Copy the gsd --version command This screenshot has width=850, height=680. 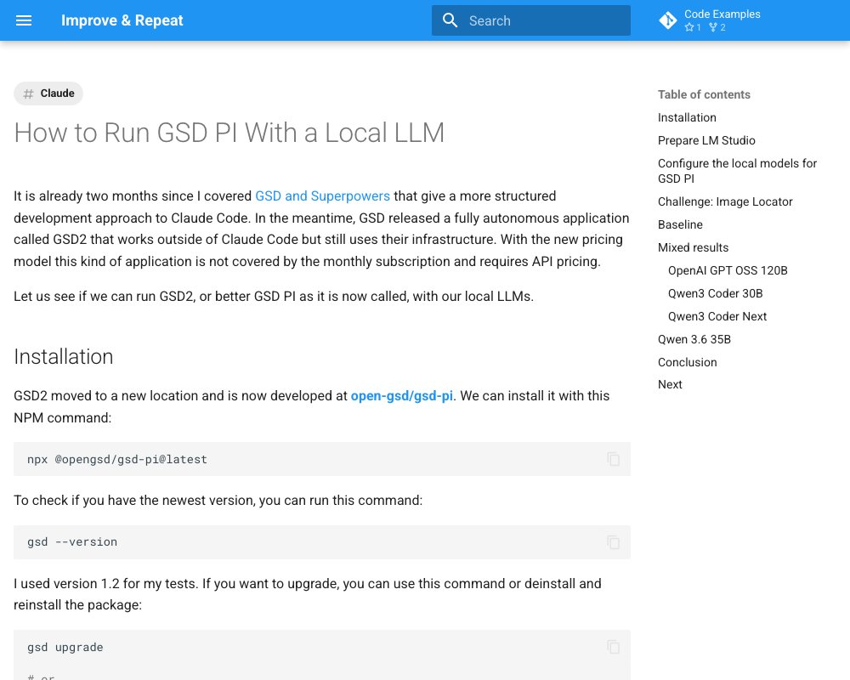coord(613,542)
